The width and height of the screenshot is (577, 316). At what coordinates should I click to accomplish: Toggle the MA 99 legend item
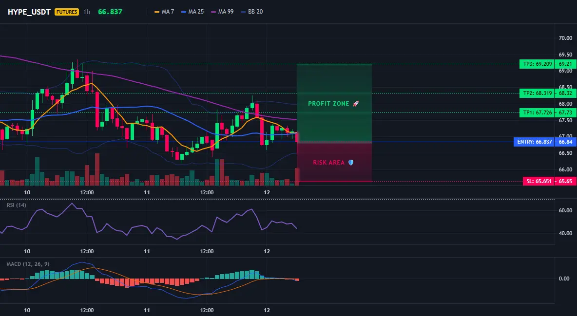pos(222,12)
